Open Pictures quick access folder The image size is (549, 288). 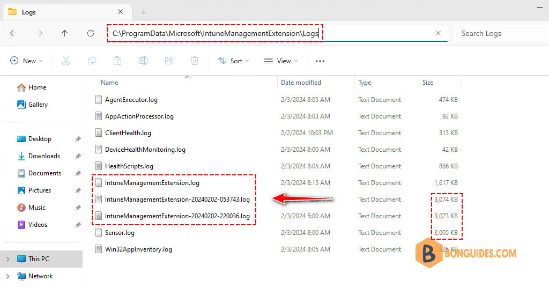click(x=34, y=190)
